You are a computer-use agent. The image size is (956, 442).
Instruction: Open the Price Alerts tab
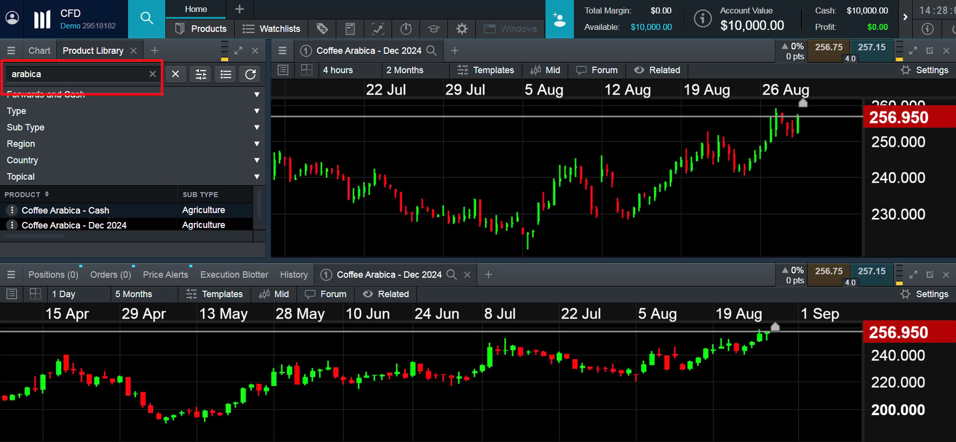click(165, 275)
